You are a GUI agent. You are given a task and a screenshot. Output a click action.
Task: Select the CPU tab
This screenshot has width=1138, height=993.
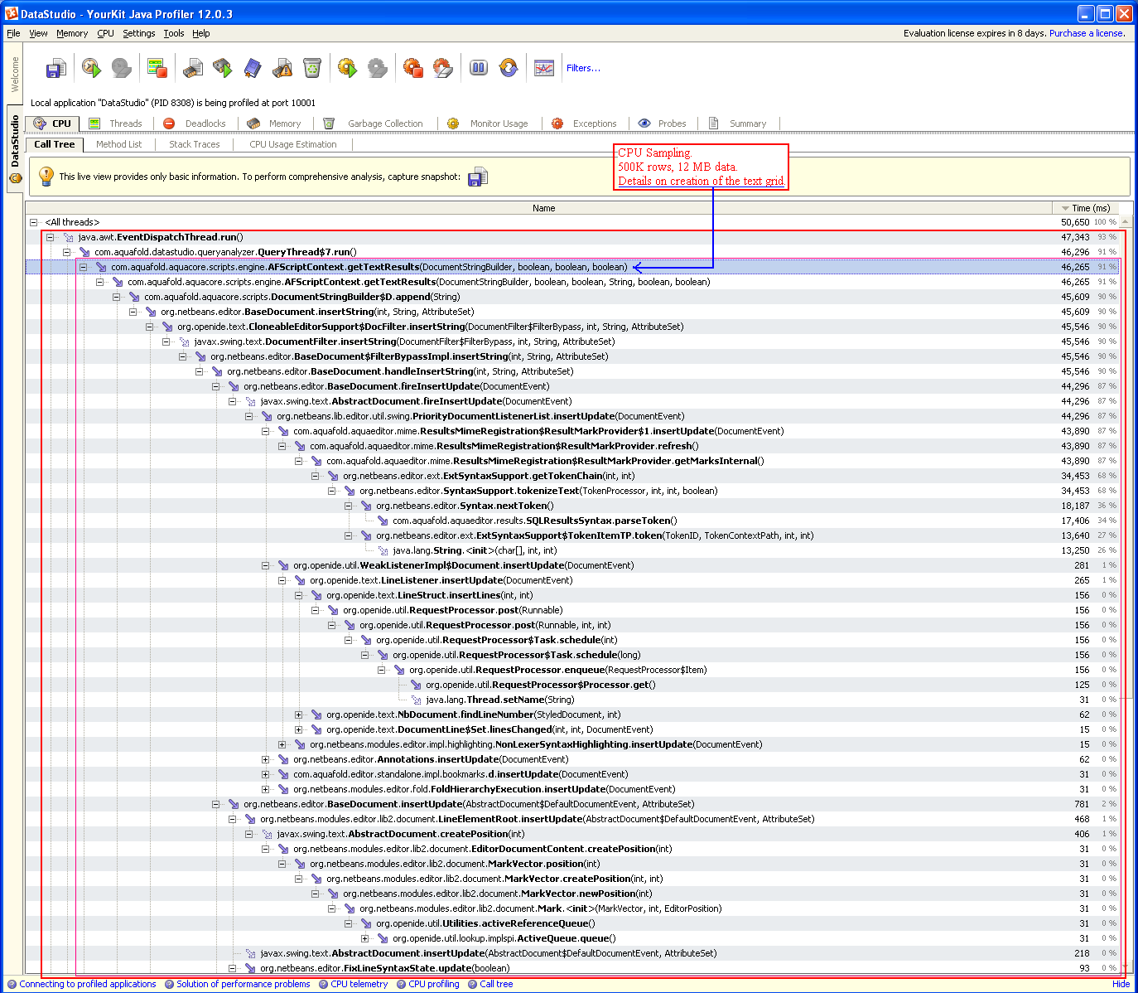52,124
